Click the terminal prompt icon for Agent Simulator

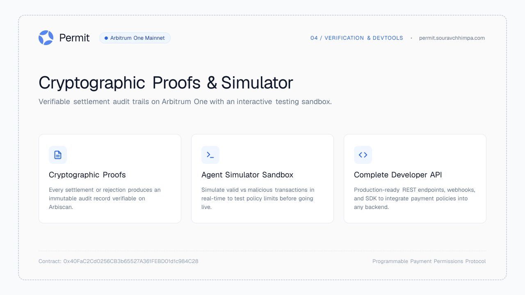tap(210, 155)
